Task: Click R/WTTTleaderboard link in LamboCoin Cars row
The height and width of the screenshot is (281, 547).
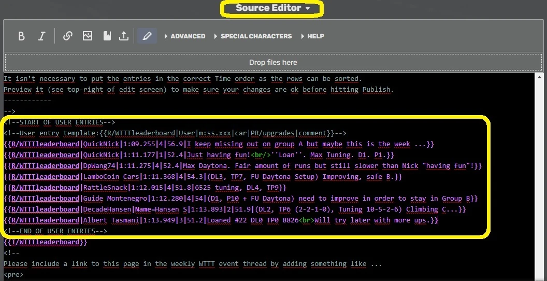Action: (x=46, y=177)
